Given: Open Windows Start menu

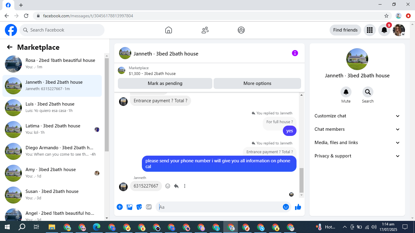Looking at the screenshot, I should pyautogui.click(x=7, y=227).
